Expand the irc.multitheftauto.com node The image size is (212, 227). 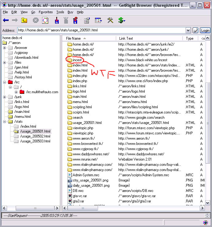(x=16, y=92)
